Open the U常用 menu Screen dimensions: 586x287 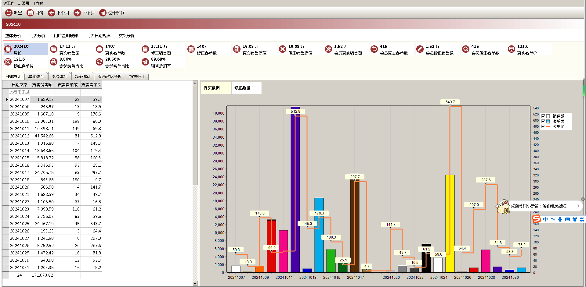(23, 3)
